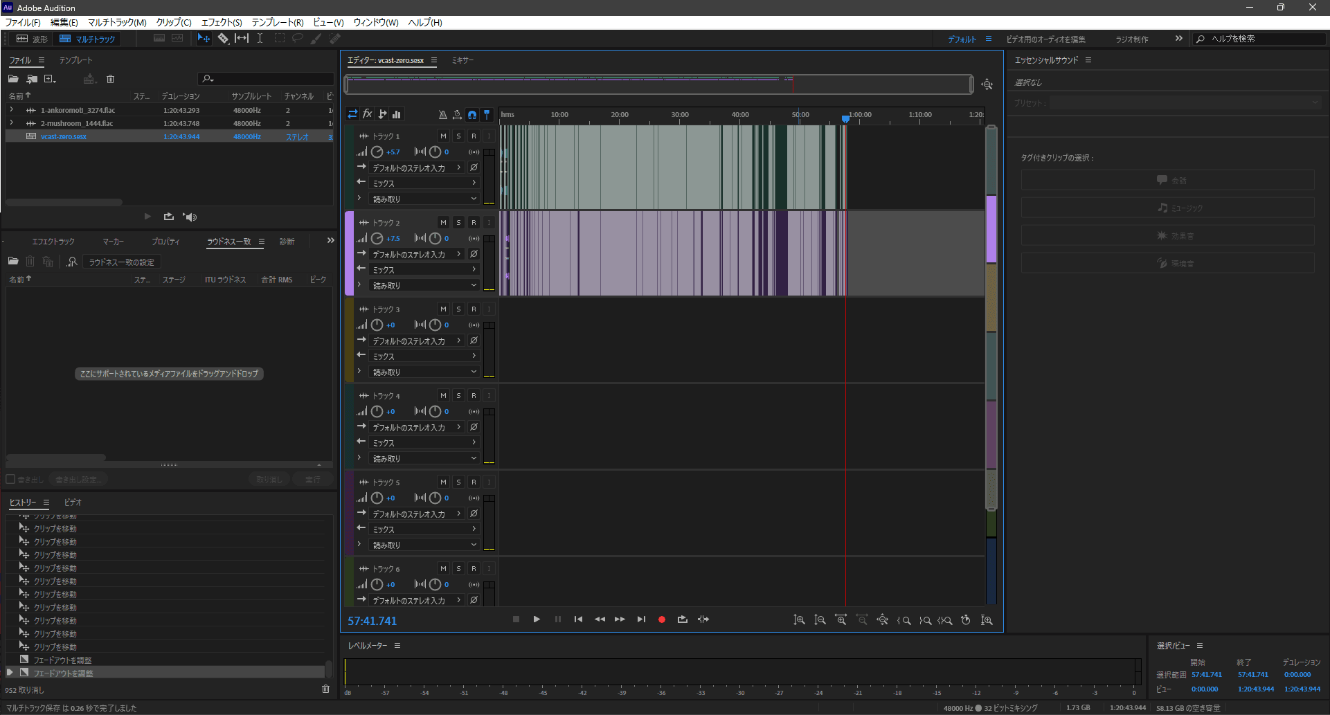Screen dimensions: 1330x715
Task: Expand the 1-ankoromoti_3274.flac file entry
Action: click(x=12, y=110)
